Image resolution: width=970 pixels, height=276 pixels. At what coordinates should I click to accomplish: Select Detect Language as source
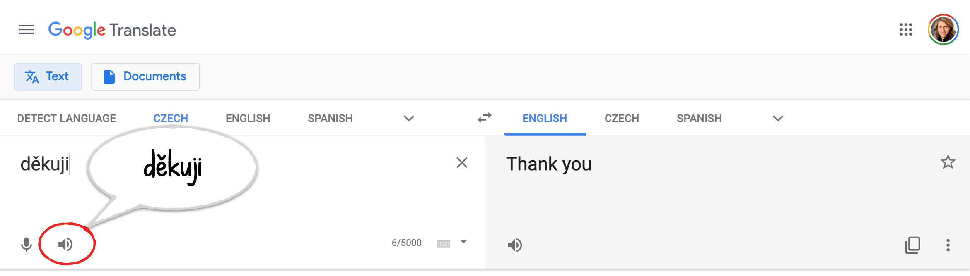67,119
